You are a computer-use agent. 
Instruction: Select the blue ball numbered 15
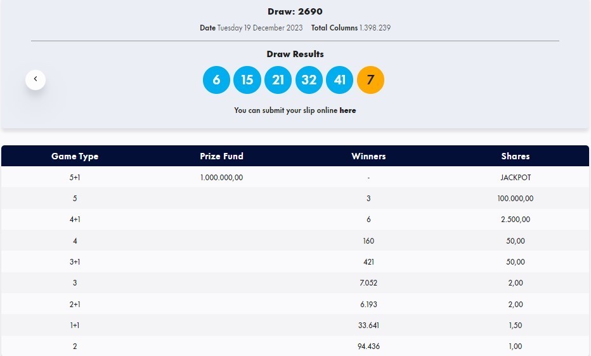click(x=247, y=80)
